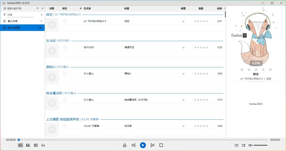Collapse the 上古情歌 电视剧原声带 group header
Viewport: 286px width, 151px height.
(134, 119)
